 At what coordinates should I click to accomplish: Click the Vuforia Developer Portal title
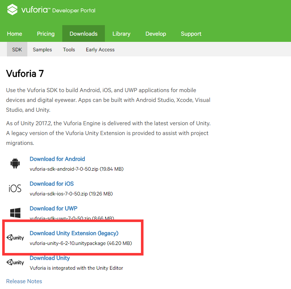coord(58,10)
